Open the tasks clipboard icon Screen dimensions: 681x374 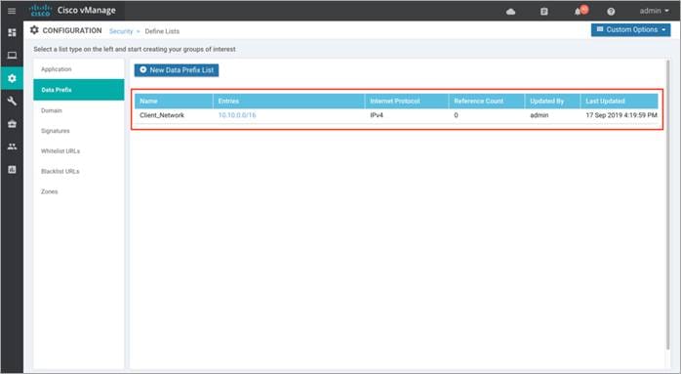[x=543, y=12]
